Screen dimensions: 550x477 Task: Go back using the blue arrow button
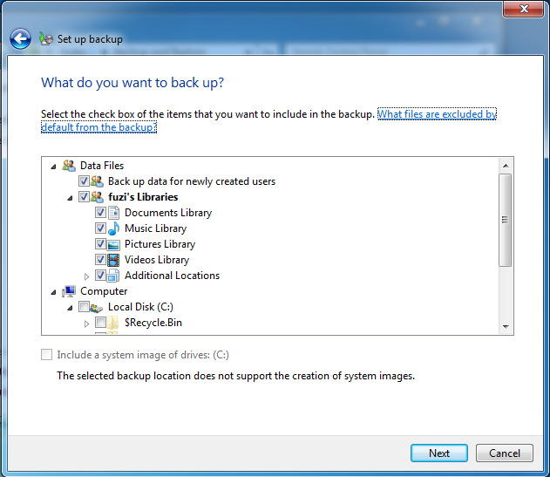(20, 38)
